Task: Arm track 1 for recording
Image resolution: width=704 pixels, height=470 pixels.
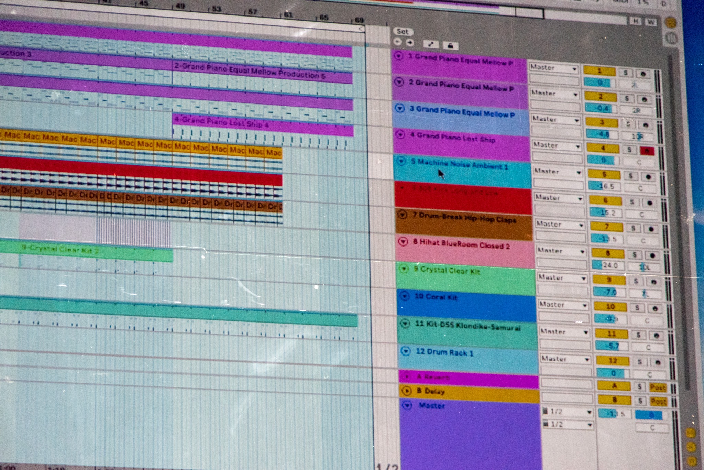Action: [643, 74]
